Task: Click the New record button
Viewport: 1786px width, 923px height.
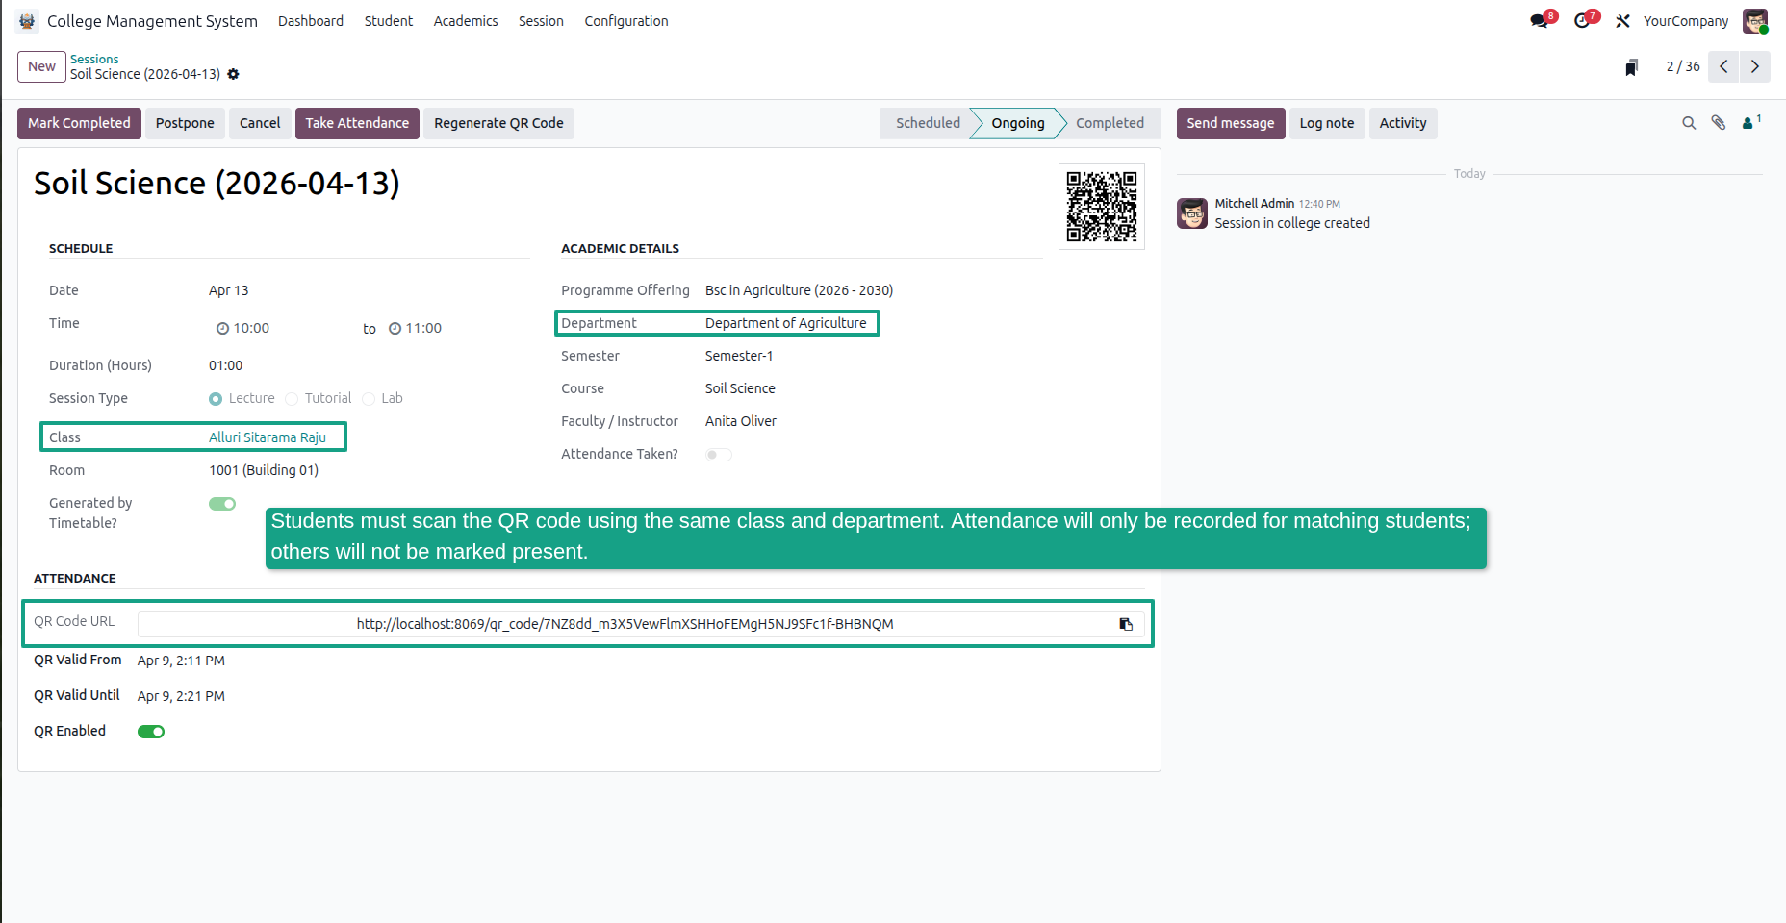Action: 41,66
